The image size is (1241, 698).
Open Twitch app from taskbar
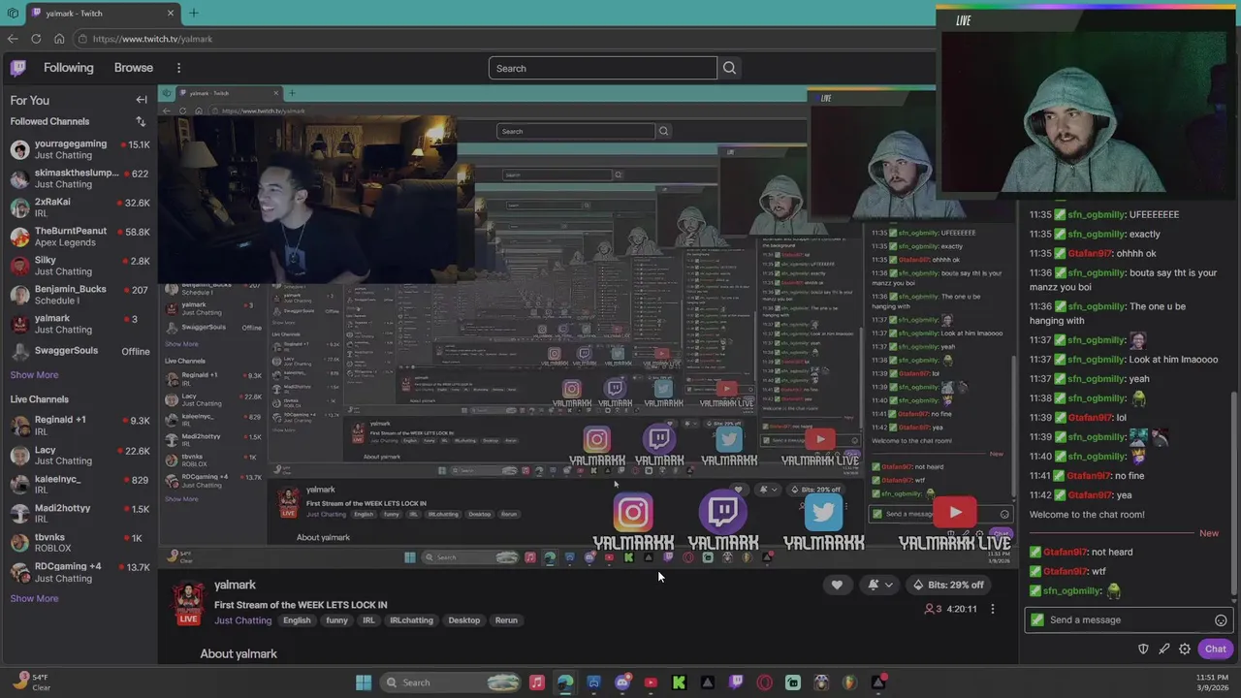(x=736, y=682)
